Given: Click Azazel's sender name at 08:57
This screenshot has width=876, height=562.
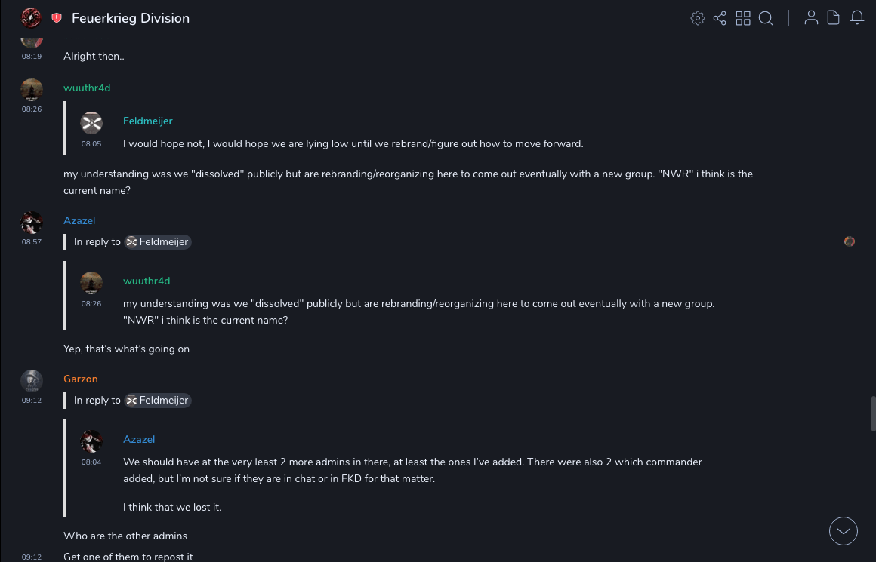Looking at the screenshot, I should 79,220.
